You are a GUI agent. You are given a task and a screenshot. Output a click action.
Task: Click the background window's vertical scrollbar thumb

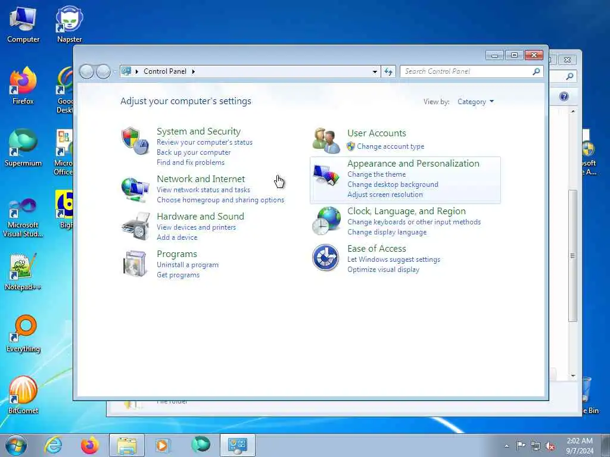pos(572,255)
